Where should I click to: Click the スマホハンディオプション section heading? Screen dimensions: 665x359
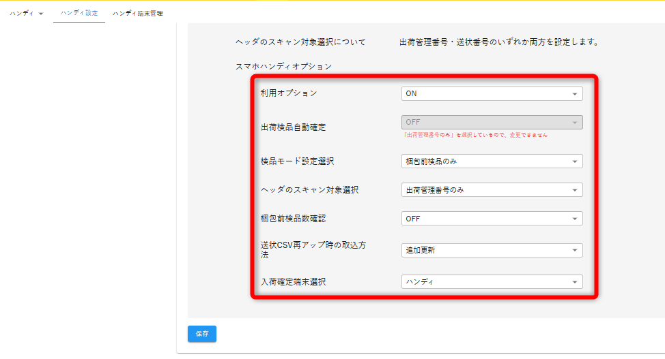(284, 67)
